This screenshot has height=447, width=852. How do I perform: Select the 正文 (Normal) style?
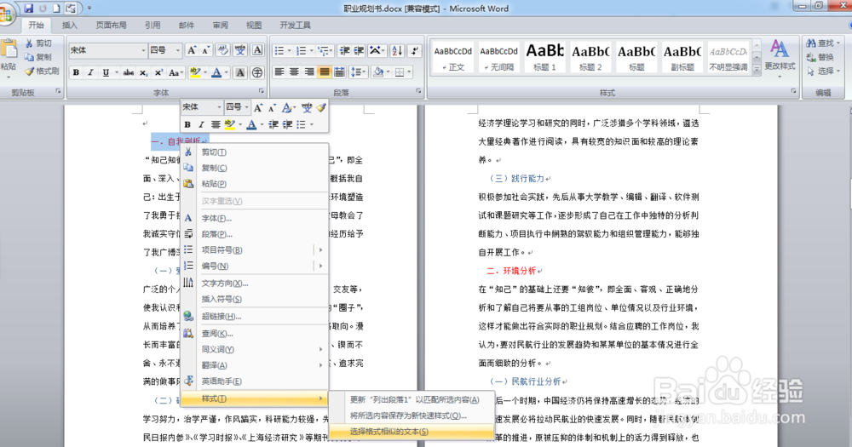pos(452,57)
